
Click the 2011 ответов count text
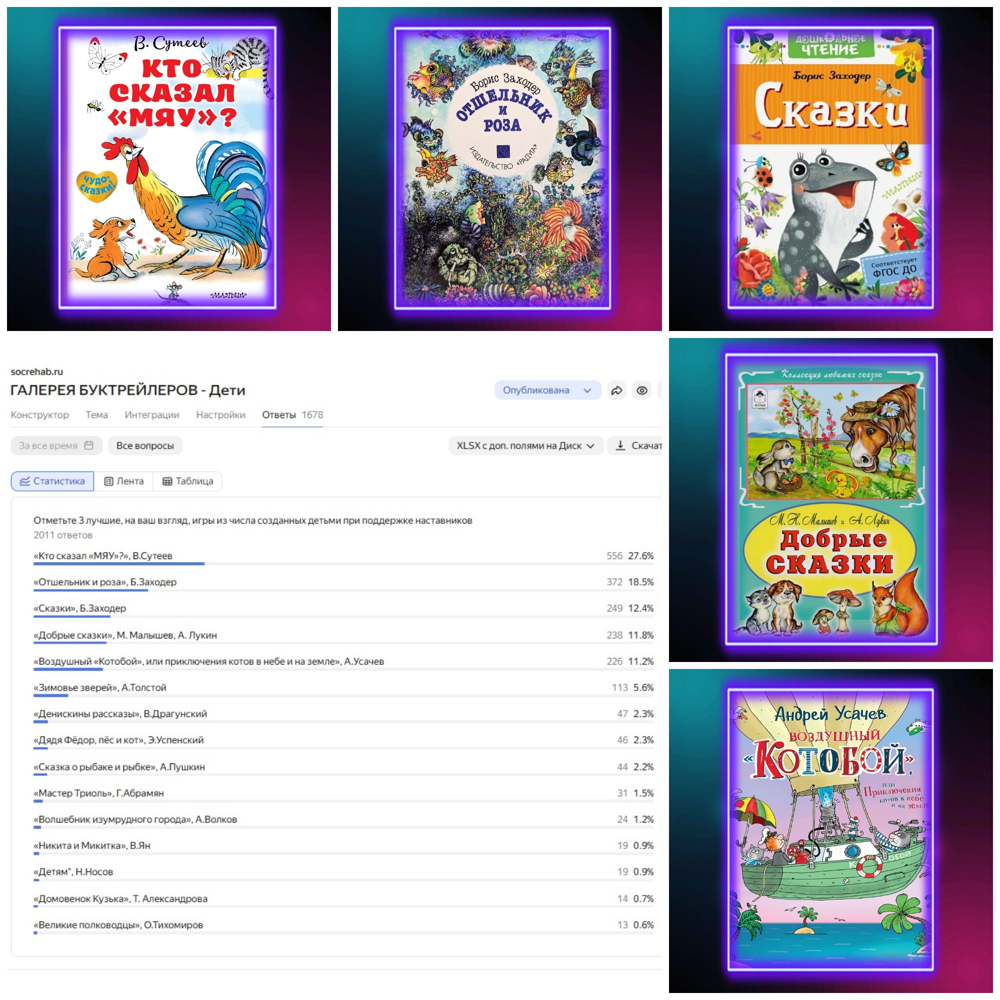[63, 535]
